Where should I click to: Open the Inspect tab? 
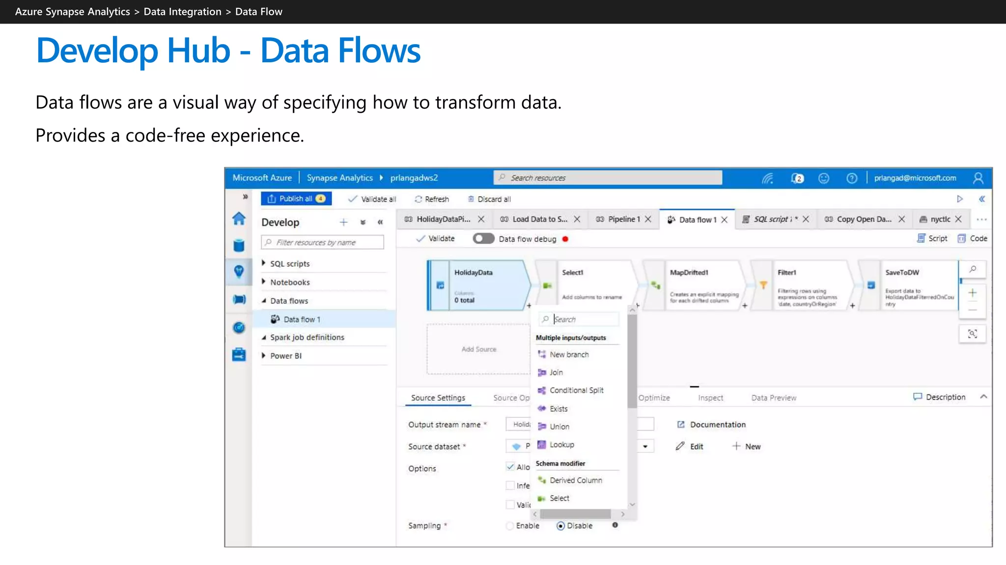pyautogui.click(x=710, y=398)
